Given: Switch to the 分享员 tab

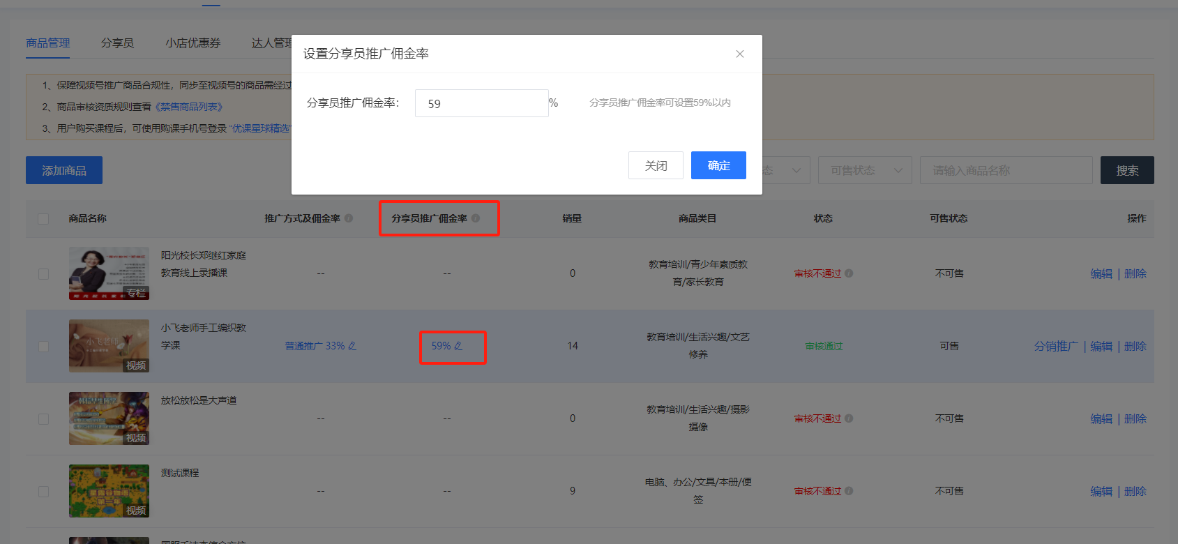Looking at the screenshot, I should click(117, 43).
